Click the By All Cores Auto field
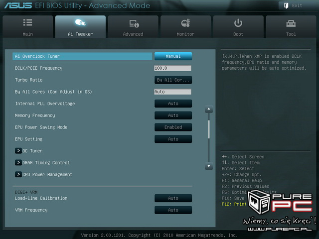Viewport: 319px width, 239px height. pos(172,92)
